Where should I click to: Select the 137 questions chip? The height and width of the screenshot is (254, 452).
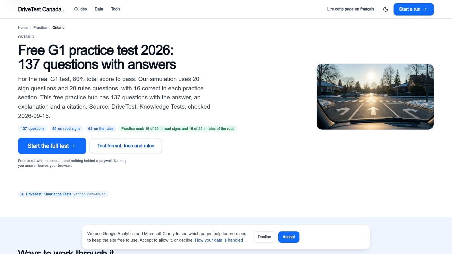(x=32, y=129)
